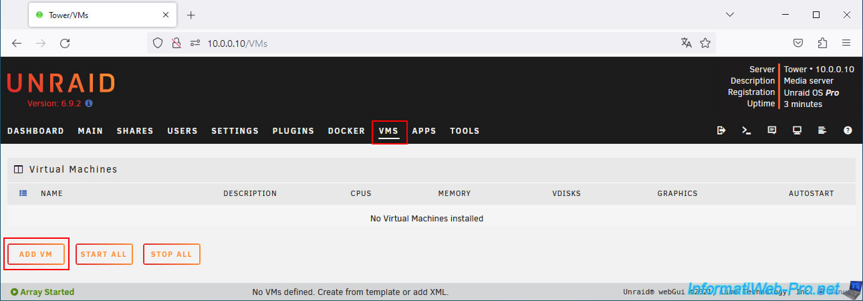The height and width of the screenshot is (301, 863).
Task: Open the browser extensions icon
Action: pos(822,43)
